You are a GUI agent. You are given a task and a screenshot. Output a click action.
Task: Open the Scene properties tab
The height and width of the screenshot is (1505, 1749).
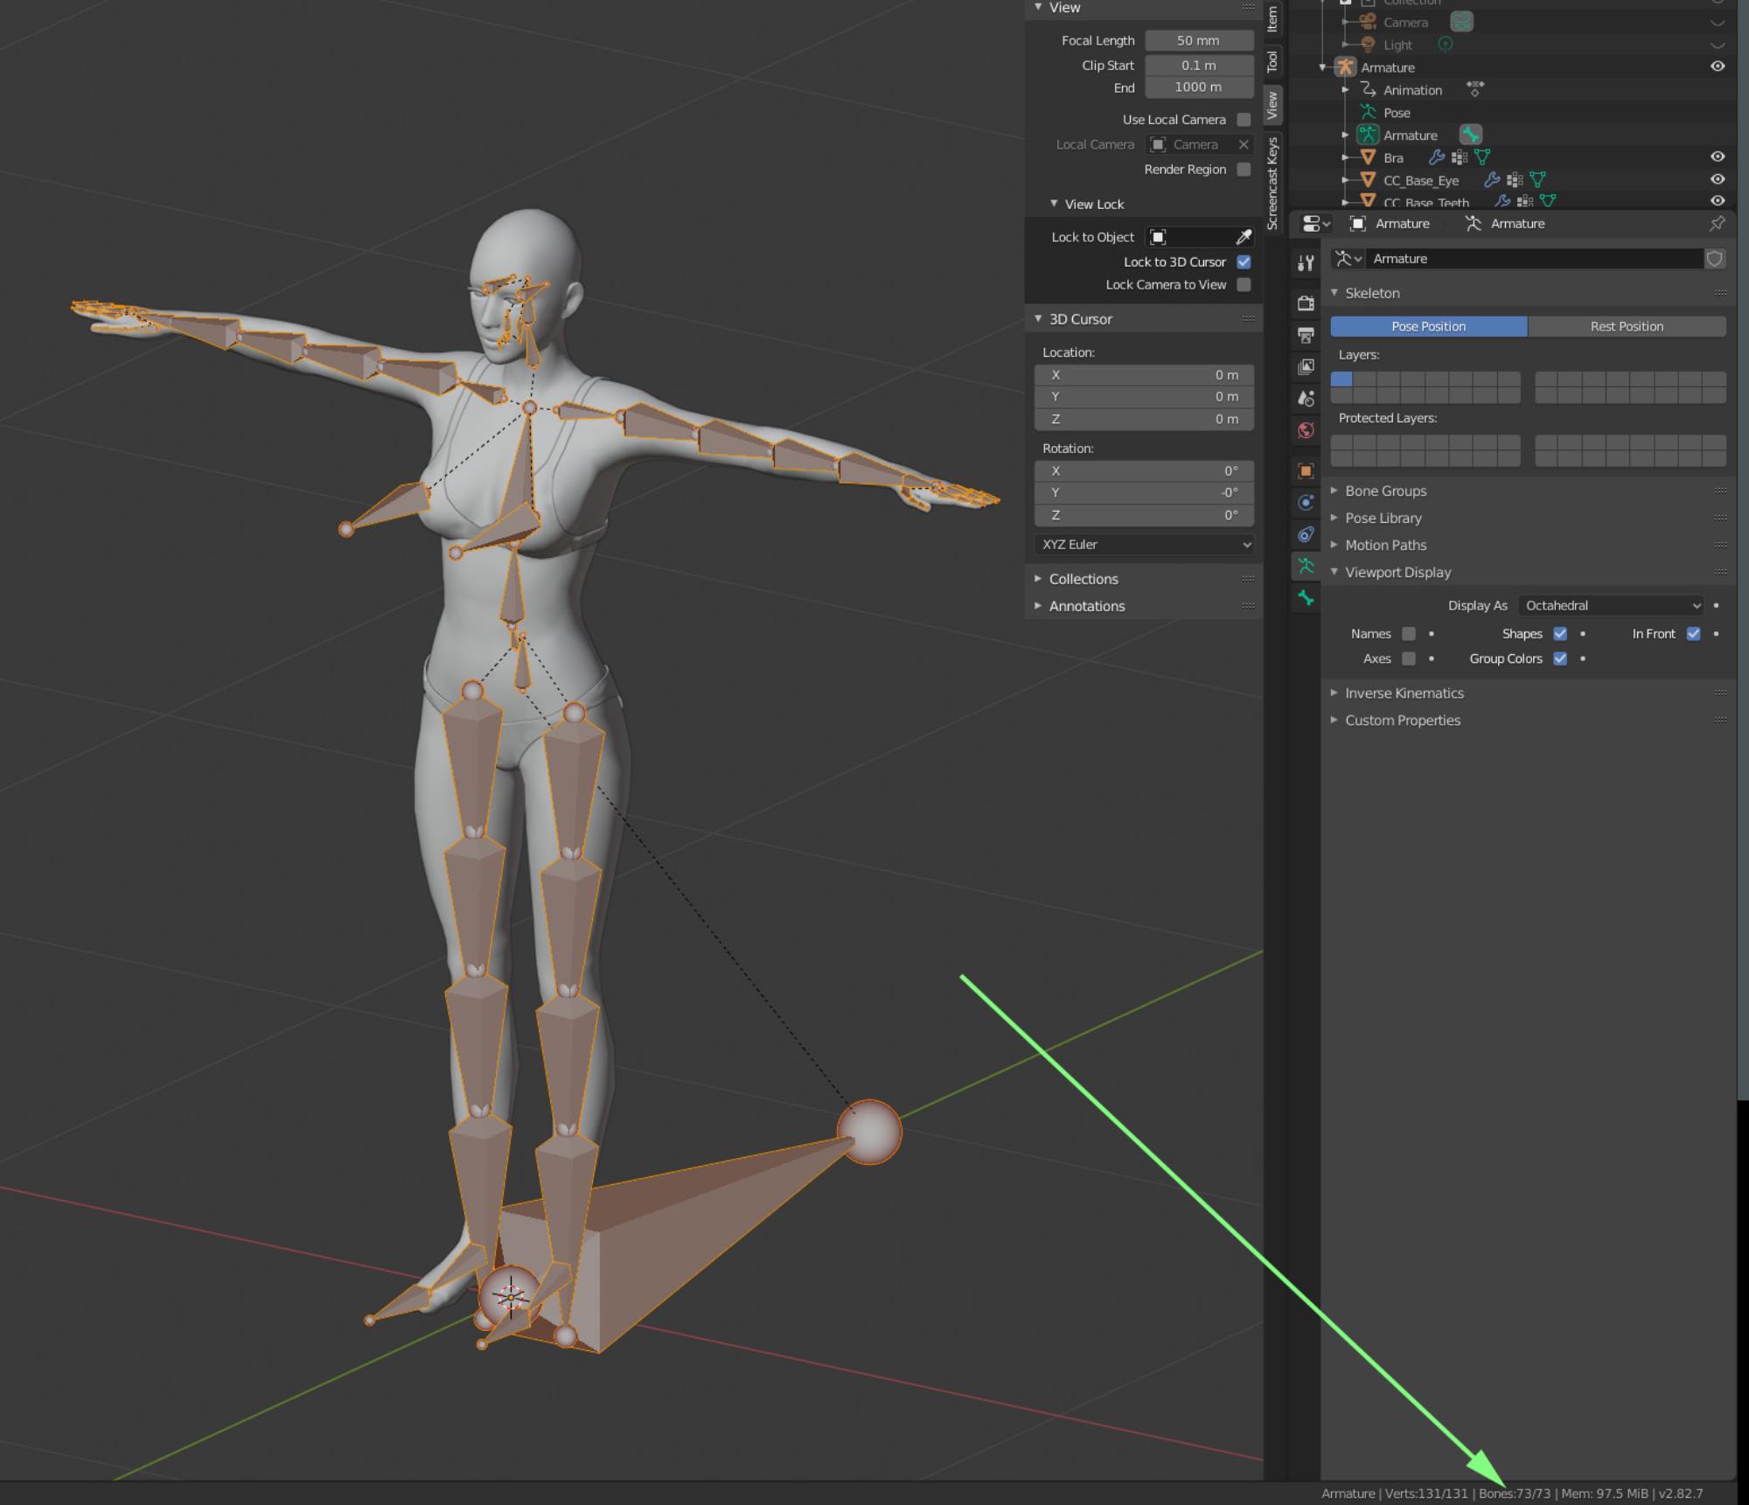[x=1306, y=398]
